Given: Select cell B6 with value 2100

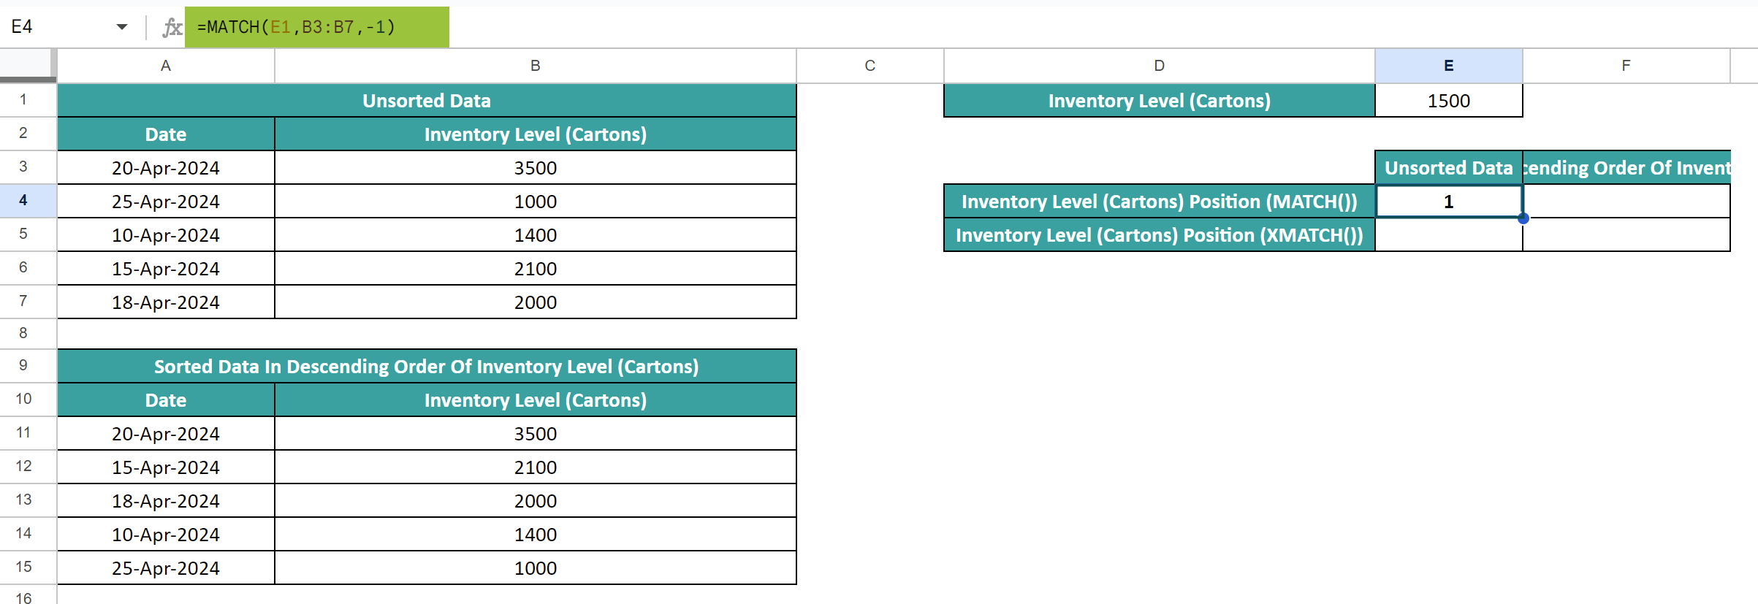Looking at the screenshot, I should click(x=536, y=269).
